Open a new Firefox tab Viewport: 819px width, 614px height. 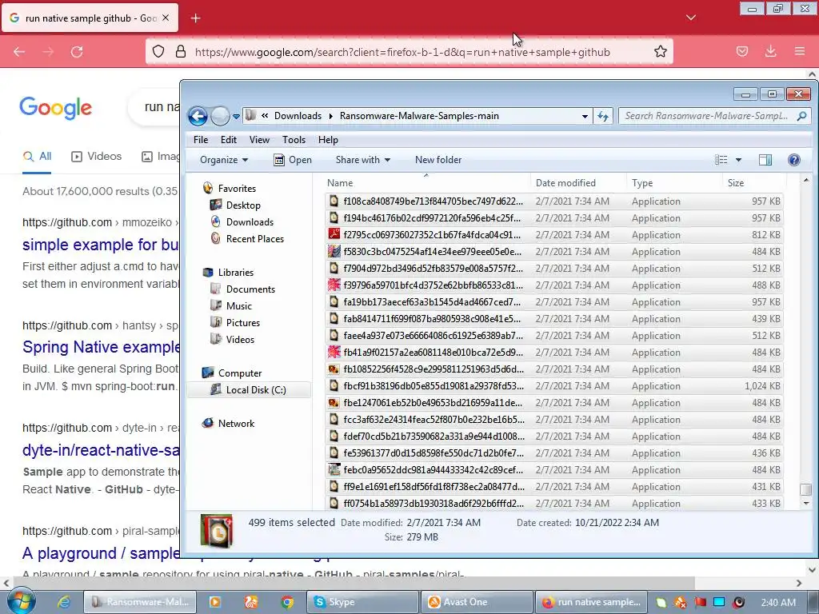(195, 18)
